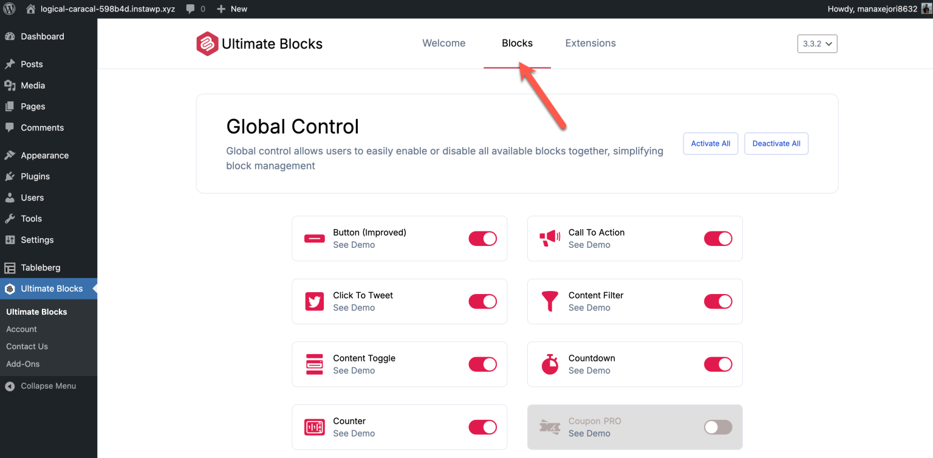Viewport: 933px width, 458px height.
Task: Turn off the Content Toggle block
Action: coord(482,364)
